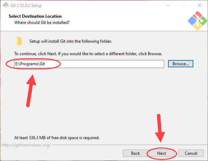Open the Browse... folder picker

181,64
